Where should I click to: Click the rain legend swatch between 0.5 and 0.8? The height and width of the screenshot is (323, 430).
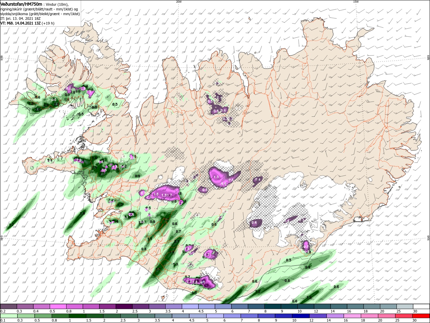pyautogui.click(x=43, y=316)
